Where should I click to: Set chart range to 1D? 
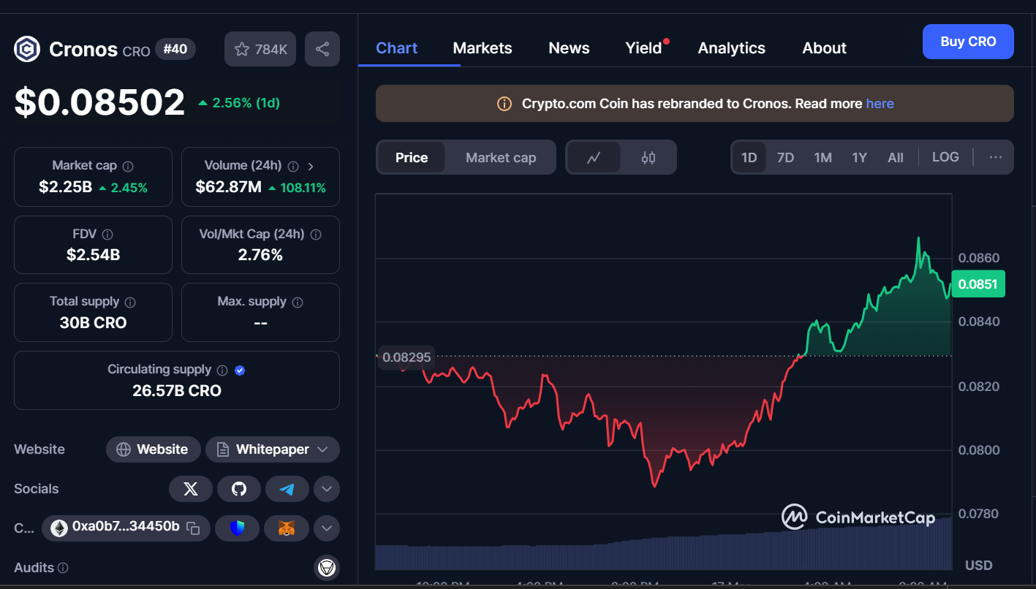click(x=749, y=157)
